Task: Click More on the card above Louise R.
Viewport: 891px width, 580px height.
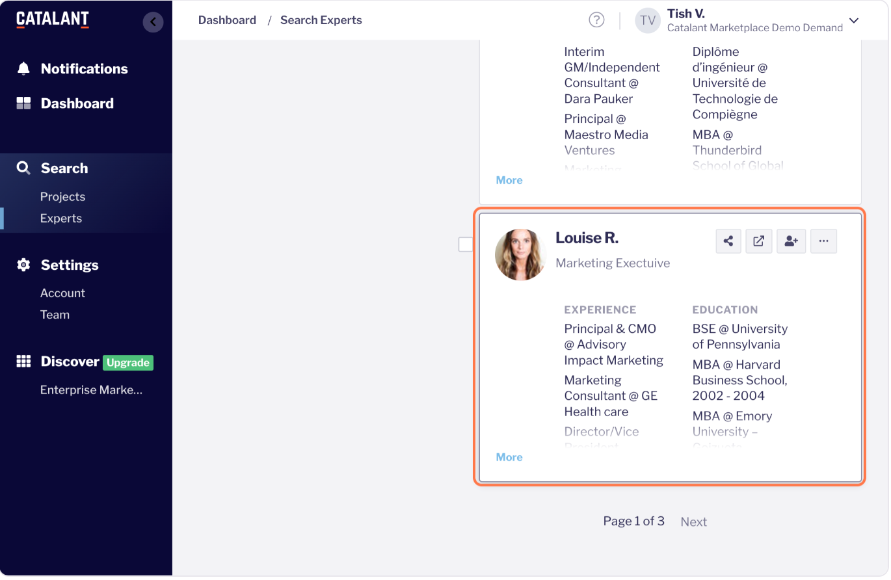Action: click(509, 180)
